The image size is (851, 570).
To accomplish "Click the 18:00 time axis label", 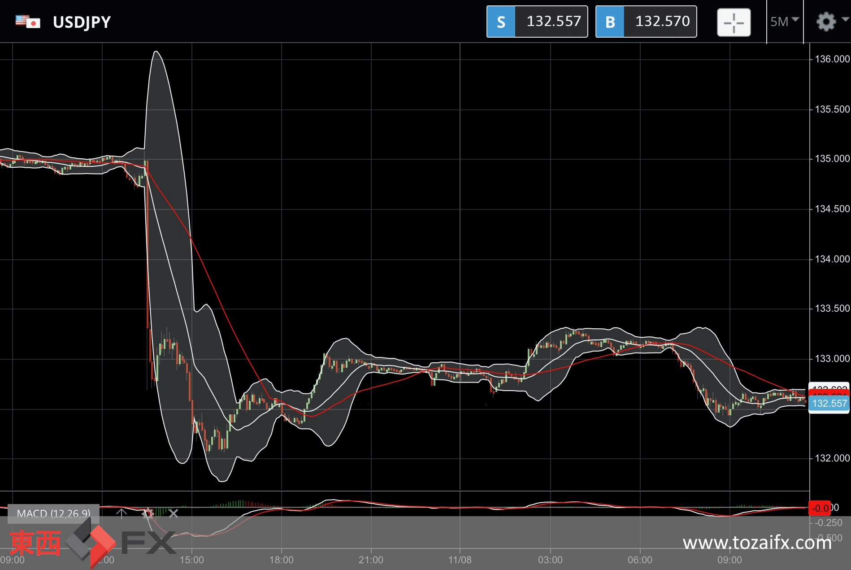I will pyautogui.click(x=281, y=560).
